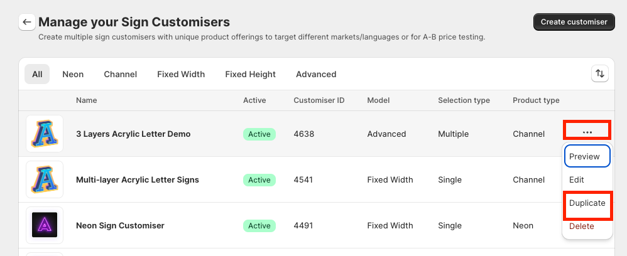The width and height of the screenshot is (627, 256).
Task: Choose Preview from the actions menu
Action: coord(587,156)
